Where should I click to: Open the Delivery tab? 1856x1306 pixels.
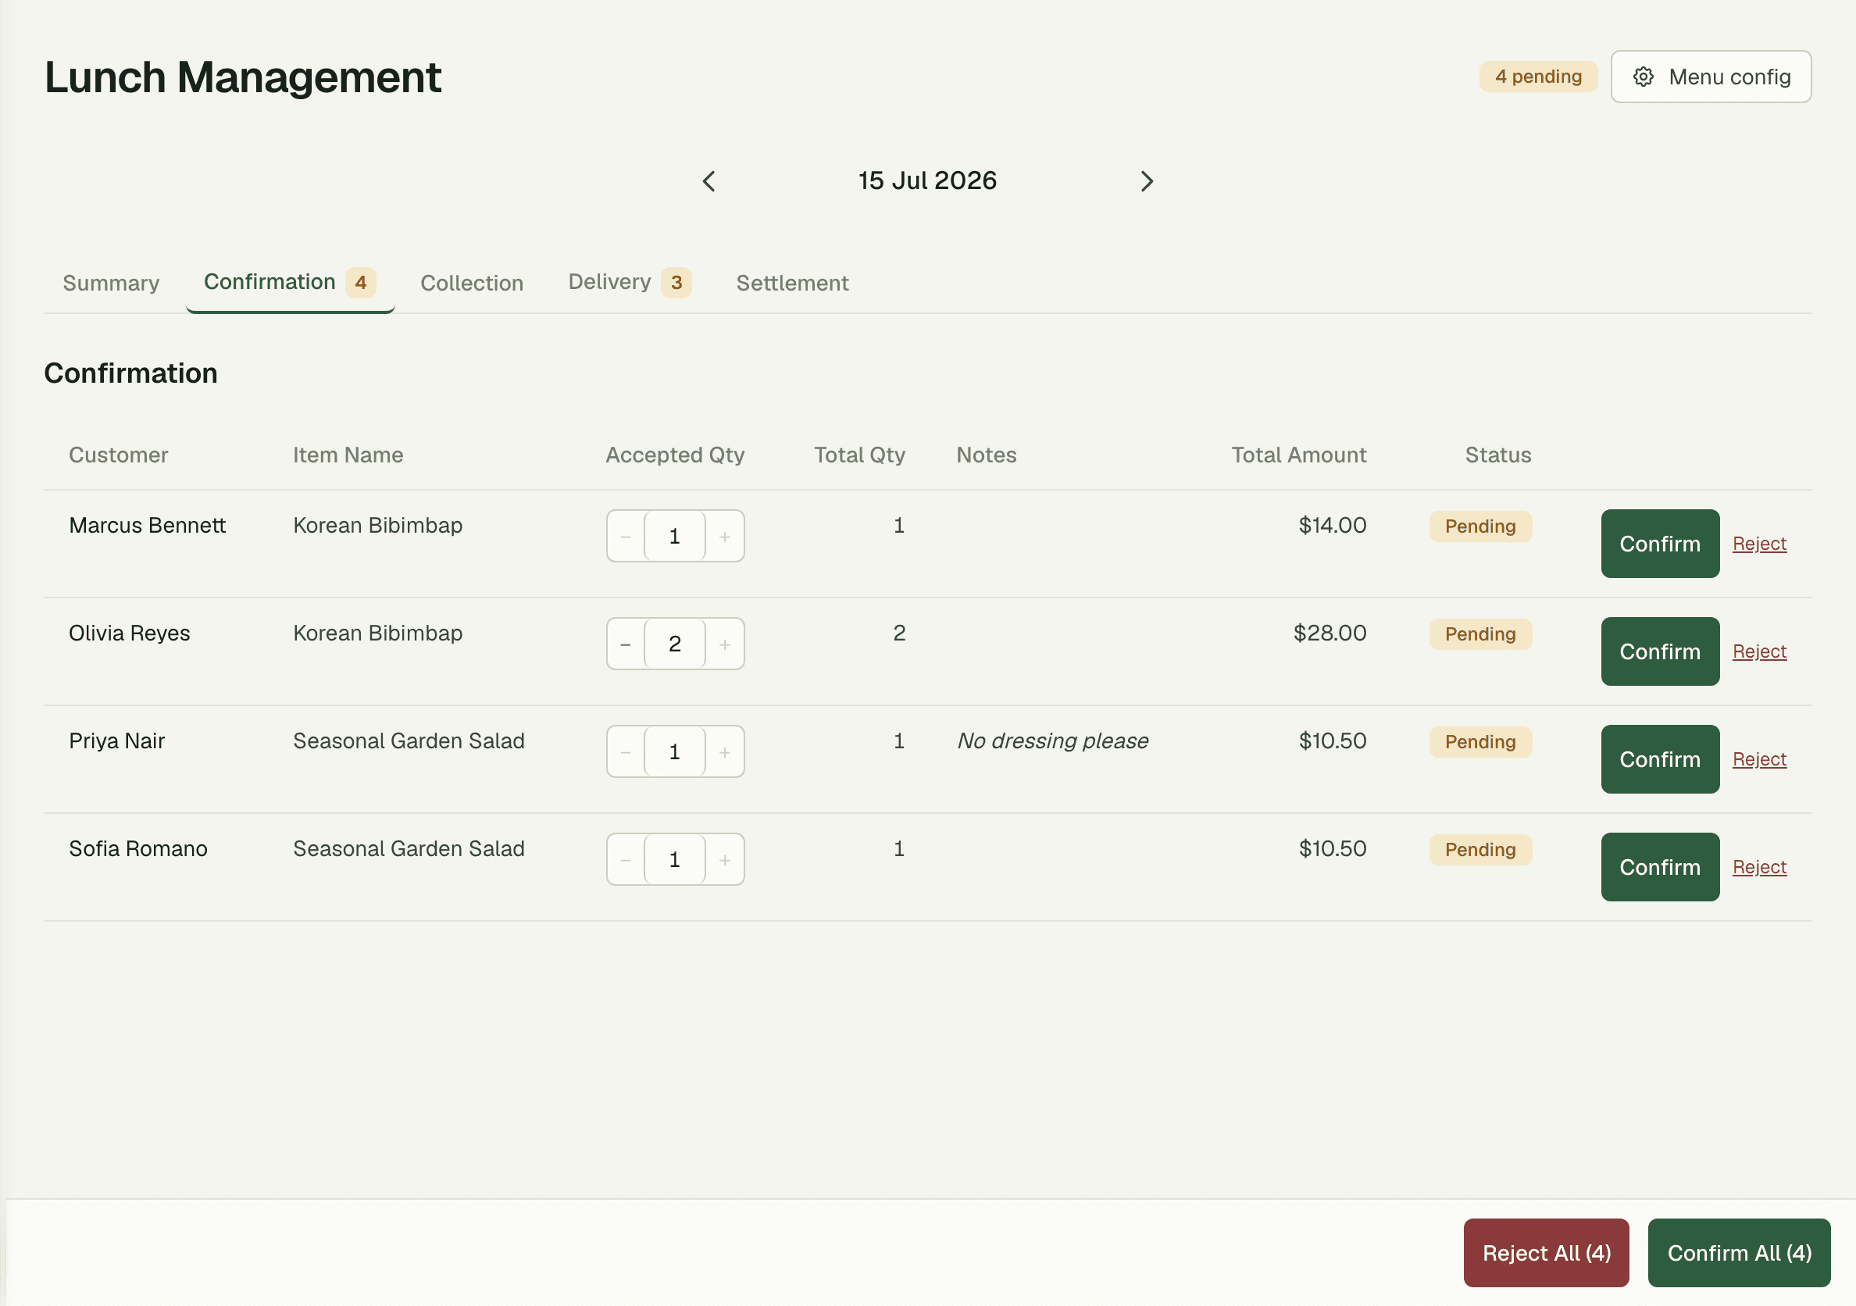[630, 282]
